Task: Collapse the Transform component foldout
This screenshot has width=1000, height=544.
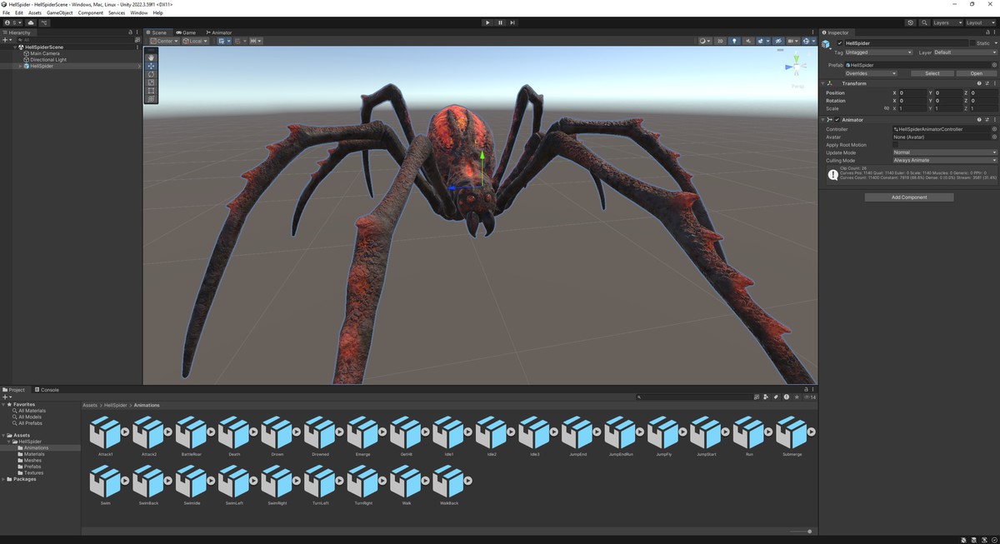Action: pyautogui.click(x=822, y=83)
